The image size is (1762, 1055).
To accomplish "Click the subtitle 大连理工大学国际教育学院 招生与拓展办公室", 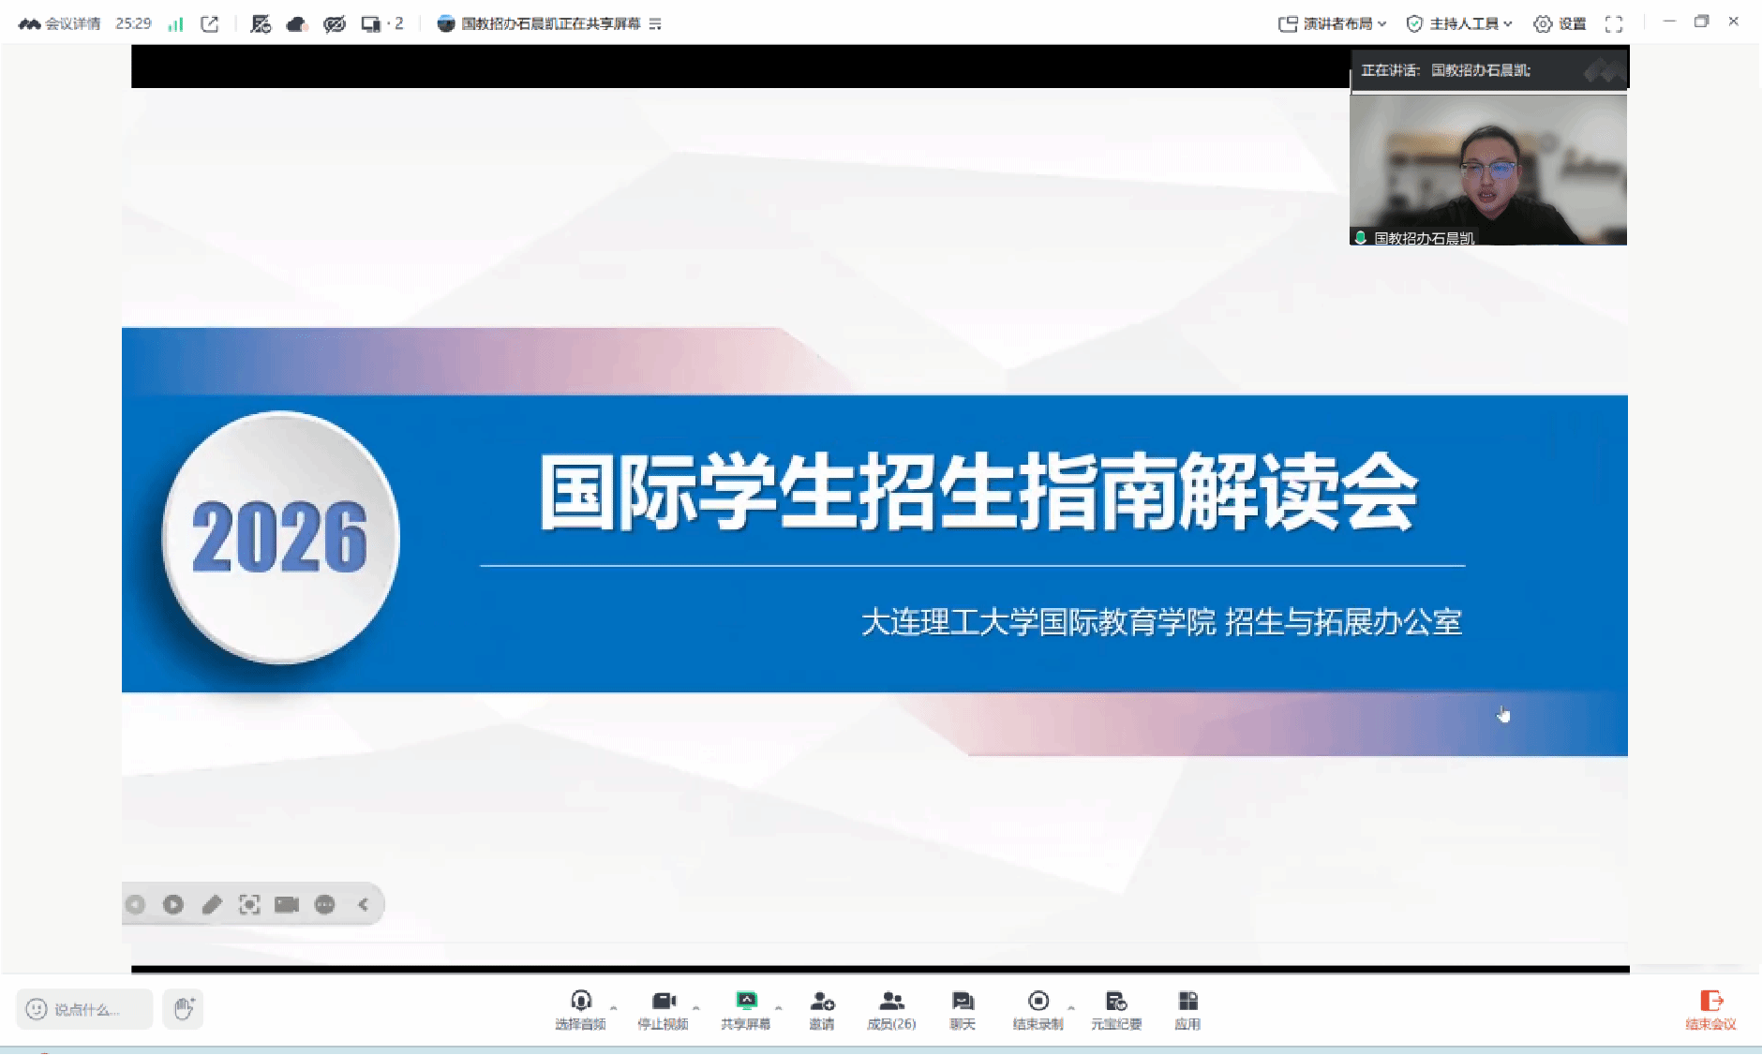I will coord(1161,621).
